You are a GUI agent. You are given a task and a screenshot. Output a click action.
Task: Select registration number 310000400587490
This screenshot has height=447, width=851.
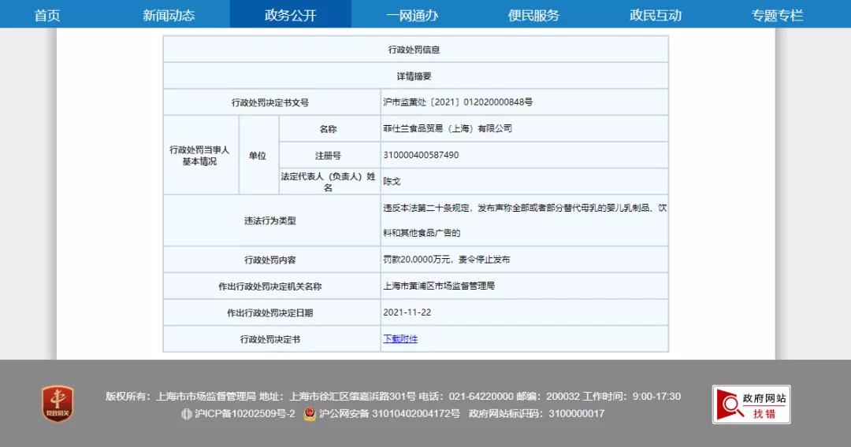point(421,155)
